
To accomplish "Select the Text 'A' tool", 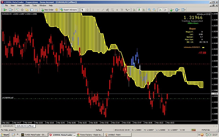I will coord(117,10).
